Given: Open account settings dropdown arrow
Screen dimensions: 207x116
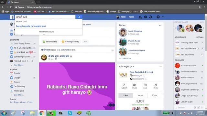Looking at the screenshot, I should [163, 17].
